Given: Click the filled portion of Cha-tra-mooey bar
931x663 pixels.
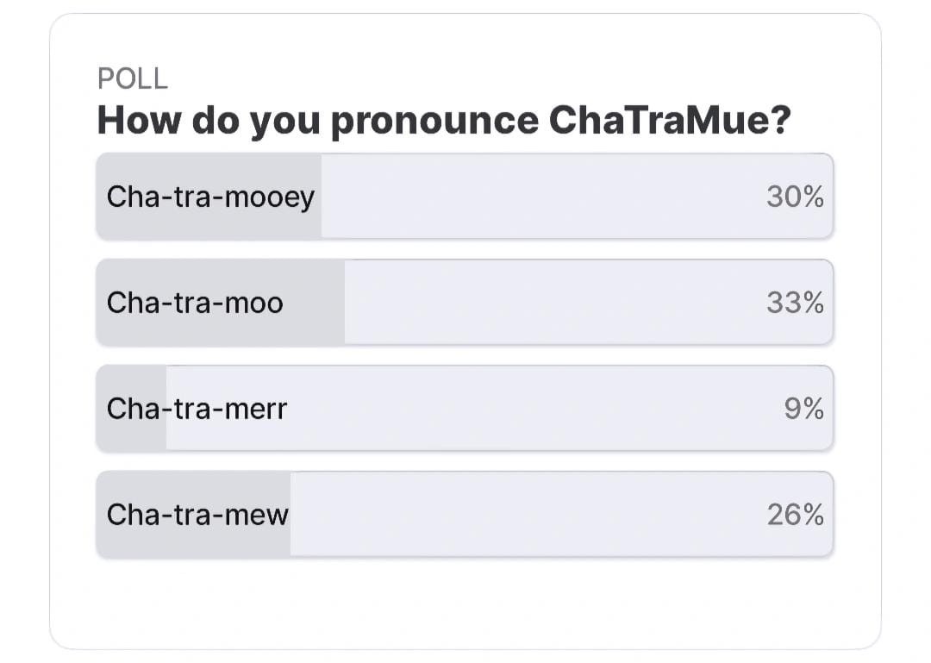Looking at the screenshot, I should tap(209, 196).
